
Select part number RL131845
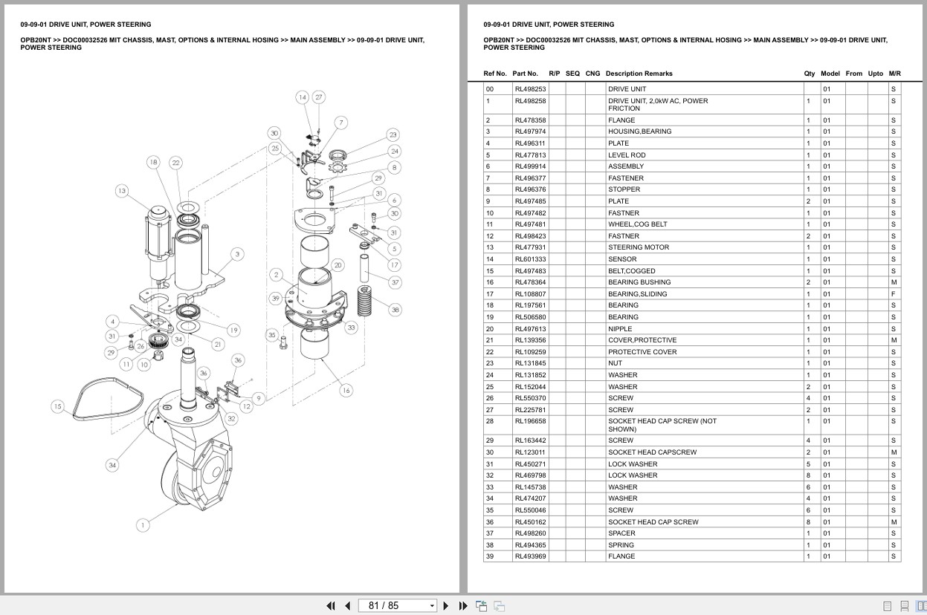[x=530, y=363]
